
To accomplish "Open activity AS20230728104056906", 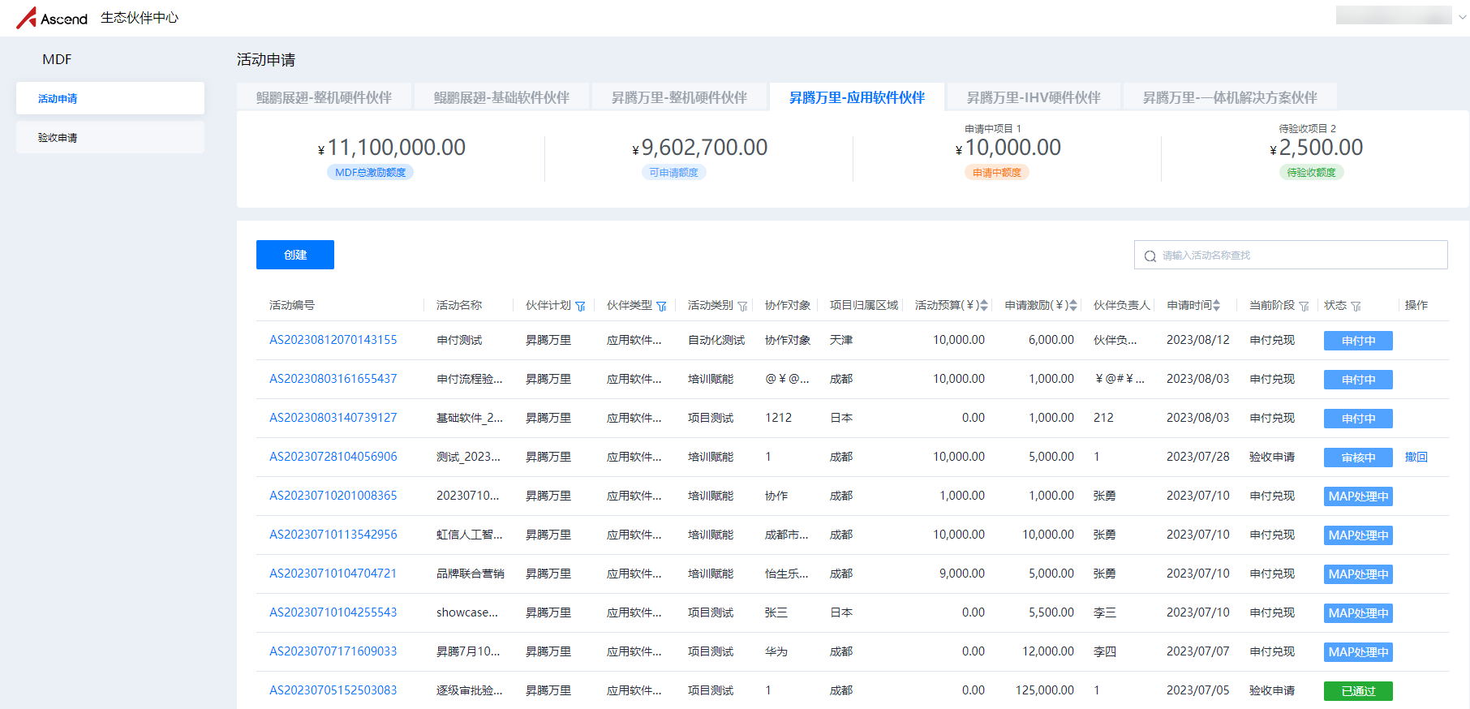I will pos(333,457).
